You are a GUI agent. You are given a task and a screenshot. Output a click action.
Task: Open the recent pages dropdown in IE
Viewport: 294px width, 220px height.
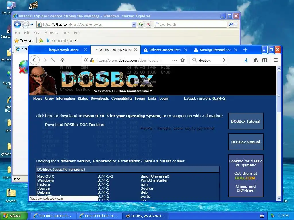click(x=32, y=25)
